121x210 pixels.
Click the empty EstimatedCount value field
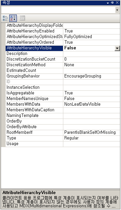pos(92,71)
